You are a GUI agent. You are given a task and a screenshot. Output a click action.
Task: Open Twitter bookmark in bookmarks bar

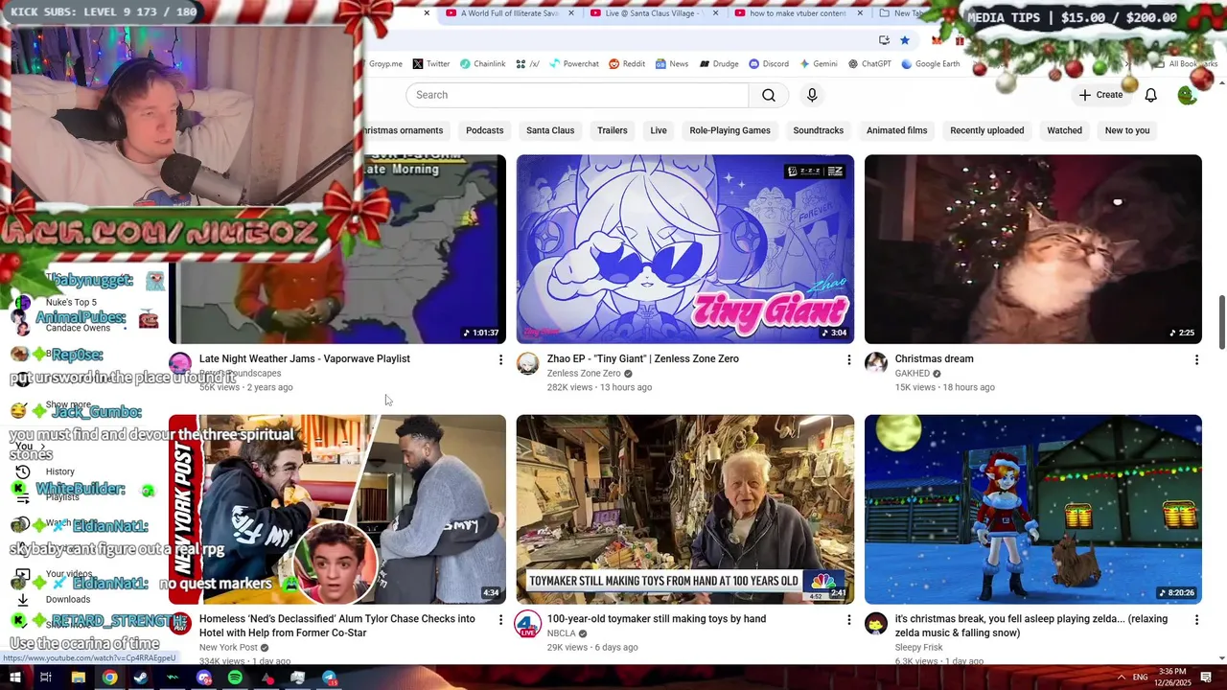pos(430,64)
